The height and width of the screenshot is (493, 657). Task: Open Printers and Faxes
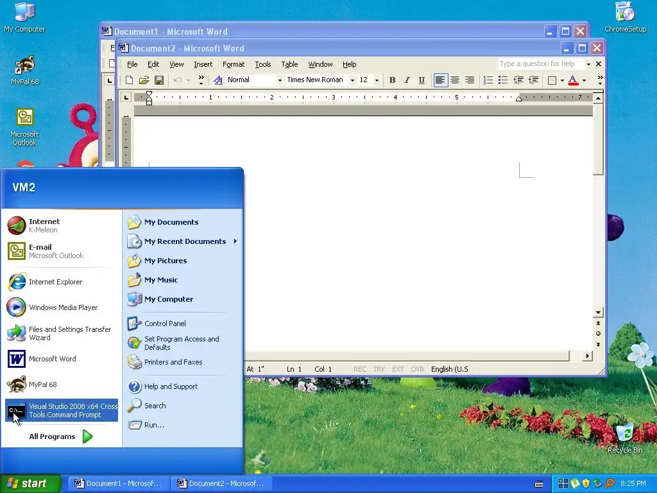(182, 362)
